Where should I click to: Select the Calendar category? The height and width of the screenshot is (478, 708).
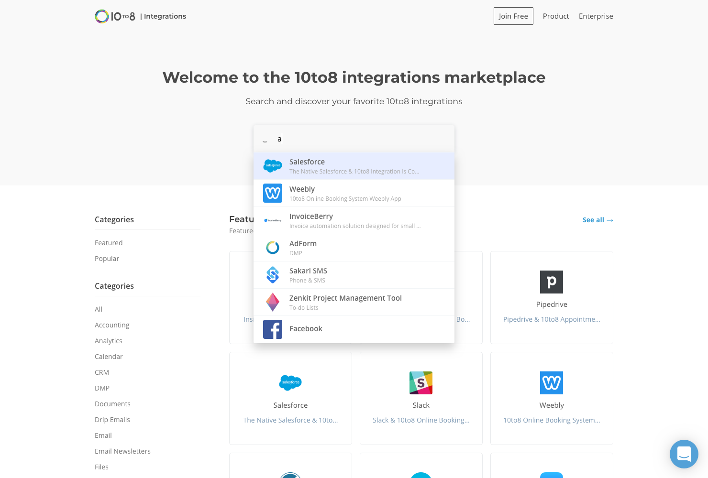pos(109,357)
